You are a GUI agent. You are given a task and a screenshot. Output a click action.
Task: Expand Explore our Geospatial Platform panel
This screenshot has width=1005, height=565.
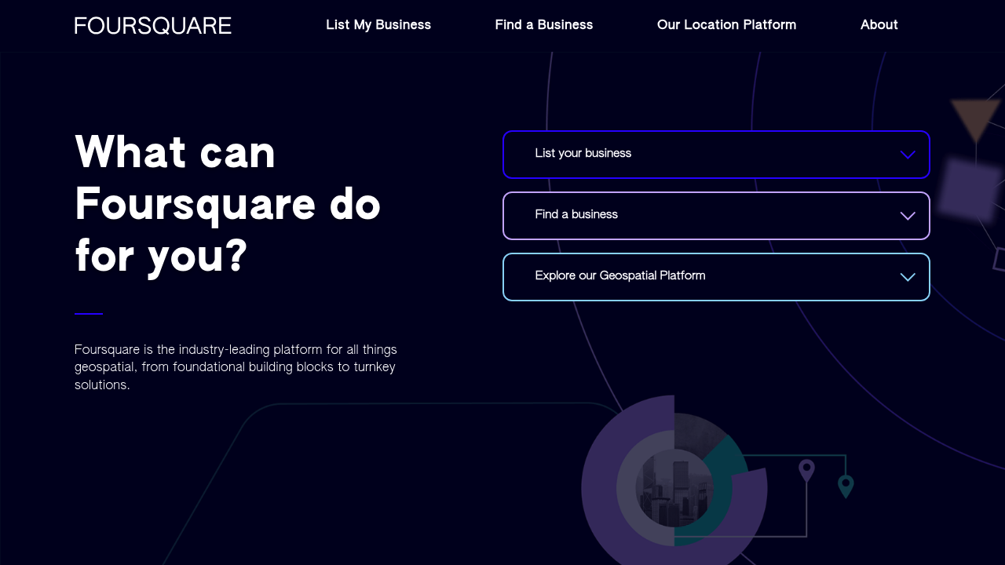click(716, 277)
